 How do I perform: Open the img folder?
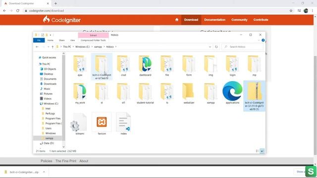(x=211, y=66)
